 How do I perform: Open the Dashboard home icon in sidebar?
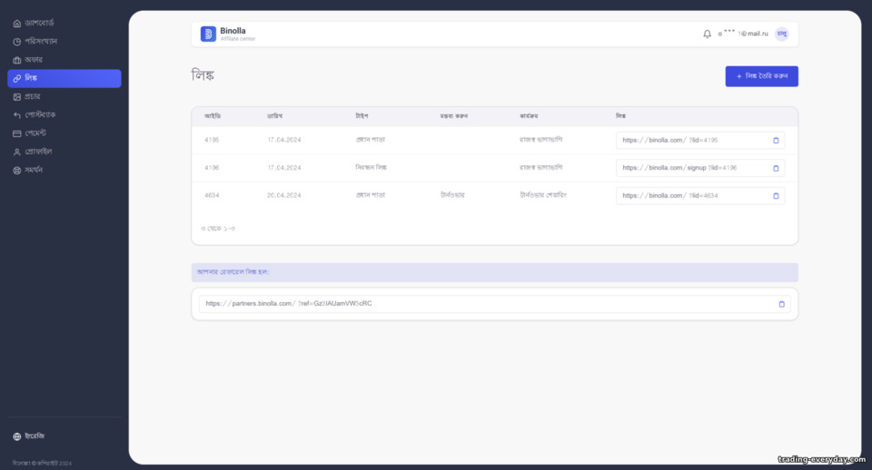click(16, 24)
